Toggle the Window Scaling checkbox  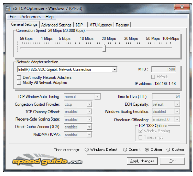point(141,131)
